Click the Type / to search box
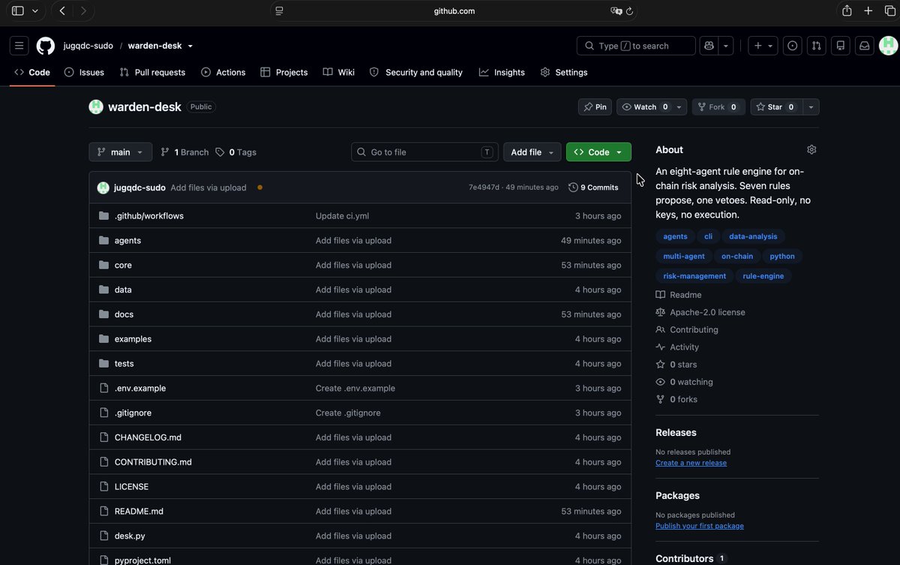This screenshot has height=565, width=900. tap(636, 46)
